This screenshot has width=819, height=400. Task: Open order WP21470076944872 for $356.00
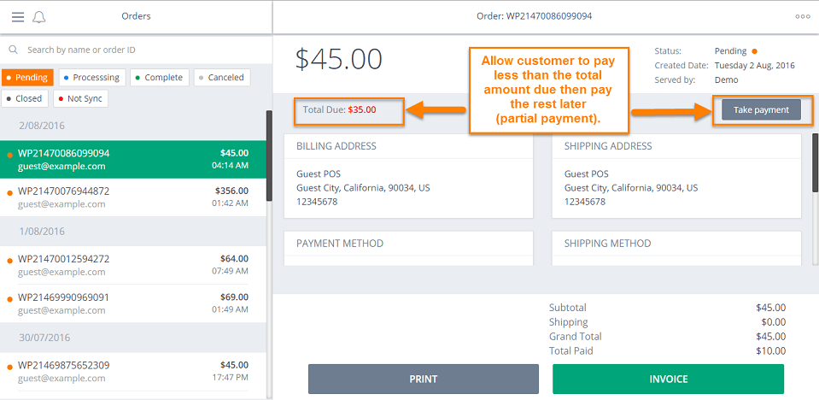pyautogui.click(x=132, y=197)
